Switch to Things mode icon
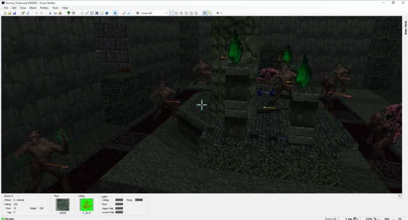This screenshot has height=220, width=408. coord(107,13)
